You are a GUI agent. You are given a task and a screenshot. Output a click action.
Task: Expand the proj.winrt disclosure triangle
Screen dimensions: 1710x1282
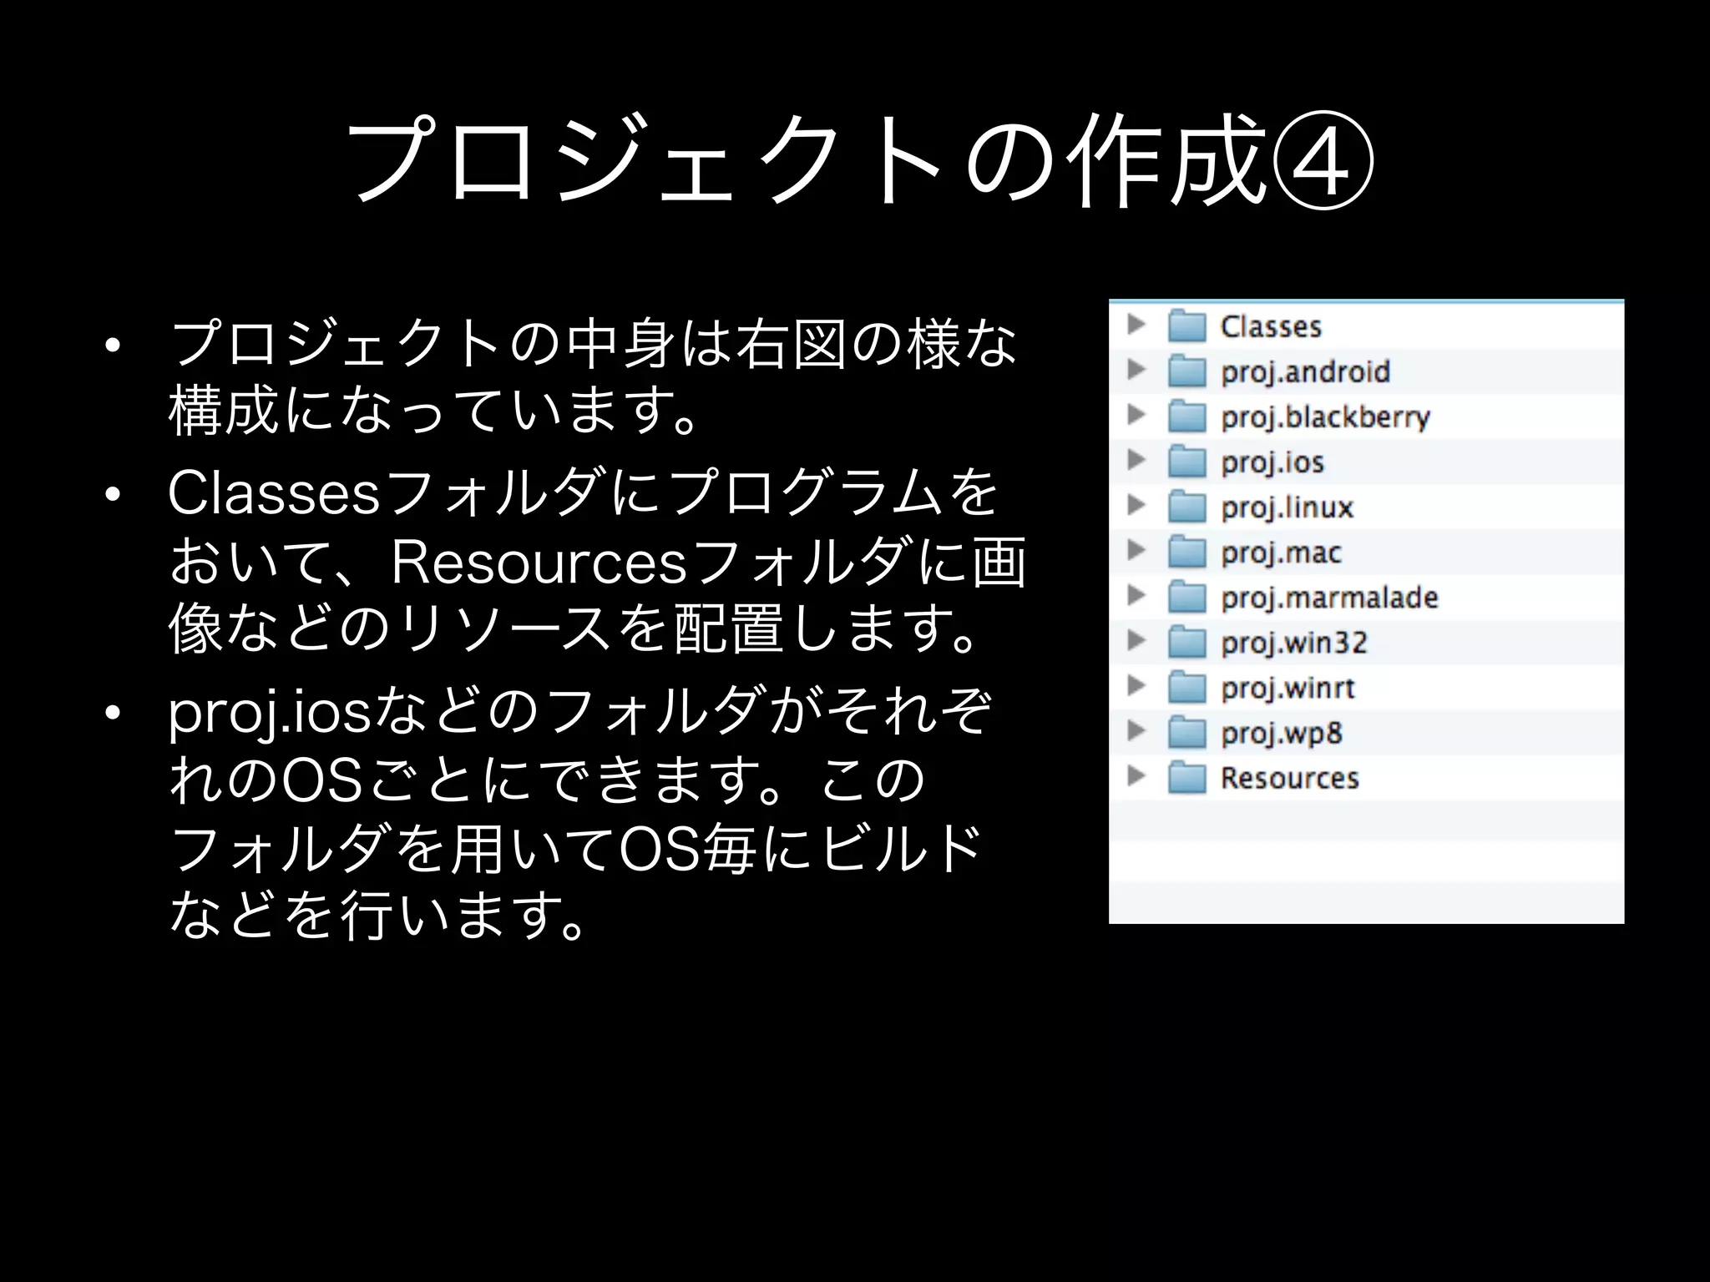pos(1136,685)
